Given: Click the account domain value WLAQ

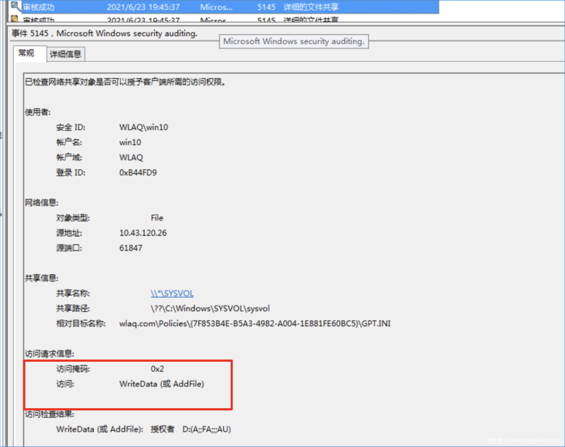Looking at the screenshot, I should tap(131, 158).
